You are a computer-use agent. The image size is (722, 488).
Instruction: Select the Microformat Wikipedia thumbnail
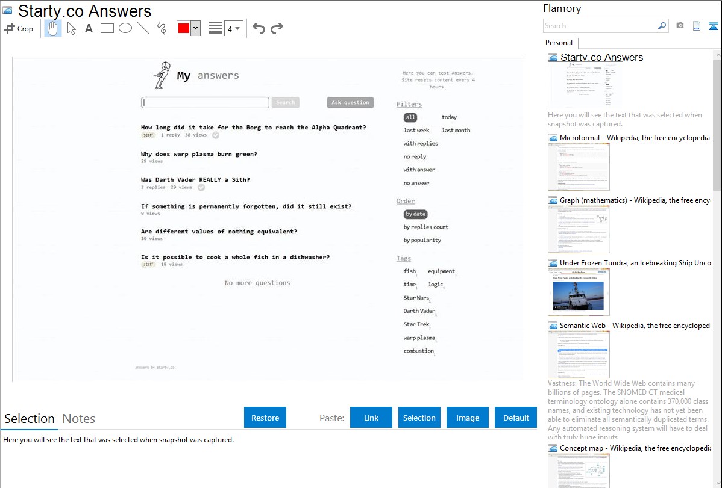[x=579, y=167]
